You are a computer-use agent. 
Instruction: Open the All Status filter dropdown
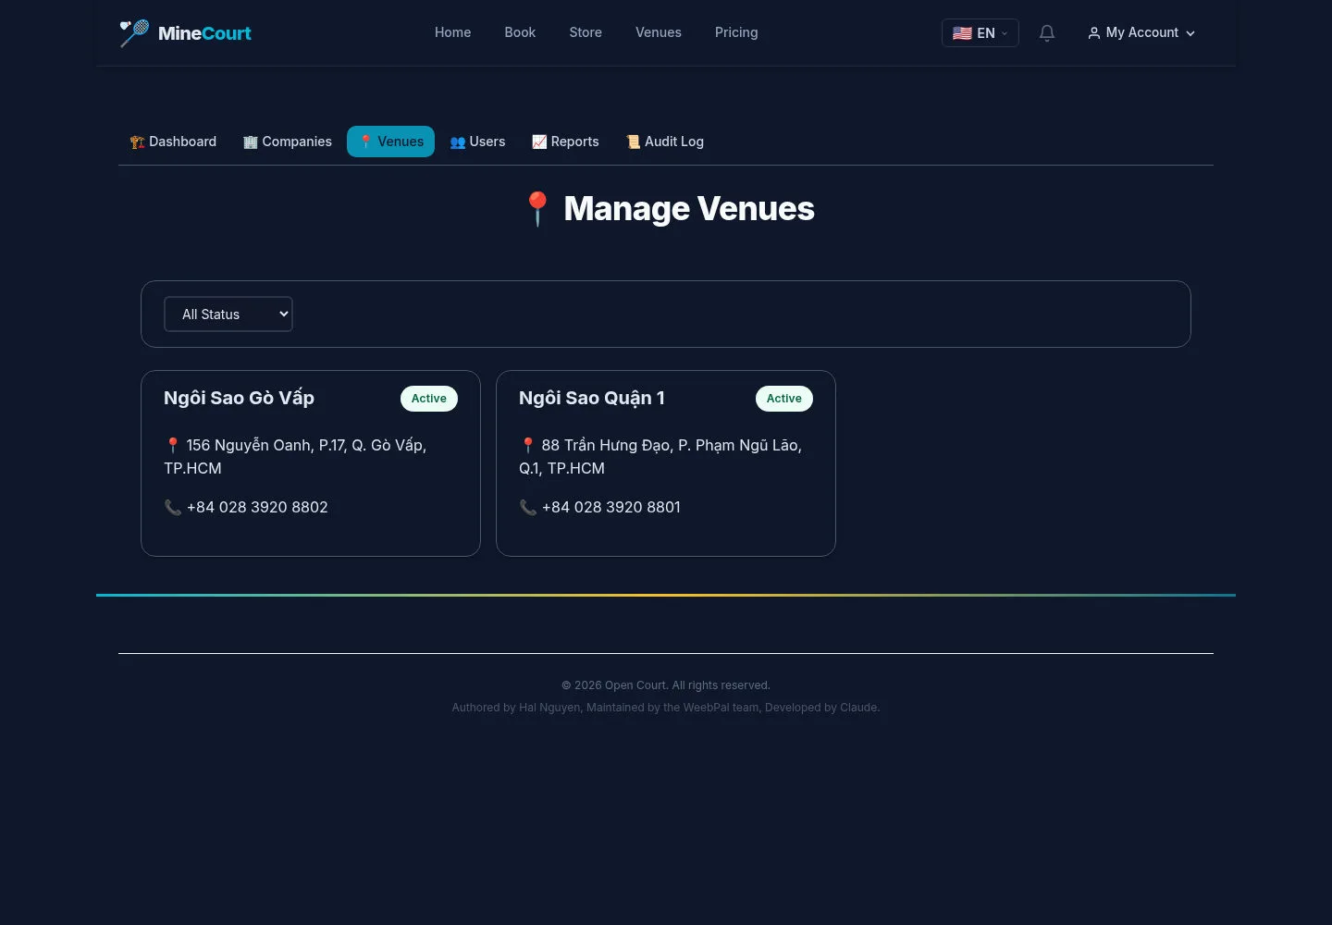tap(228, 314)
